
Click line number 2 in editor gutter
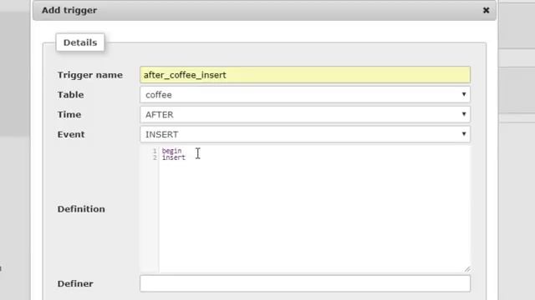[155, 157]
